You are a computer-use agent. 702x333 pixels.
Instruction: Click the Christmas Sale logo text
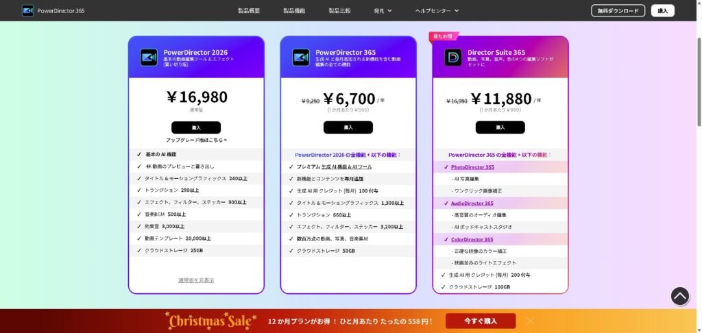(x=211, y=321)
